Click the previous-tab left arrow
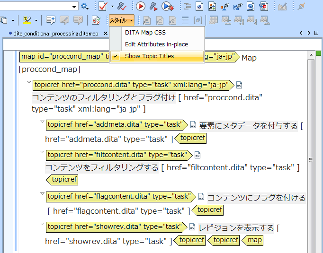Screen dimensions: 323x253 [301, 33]
